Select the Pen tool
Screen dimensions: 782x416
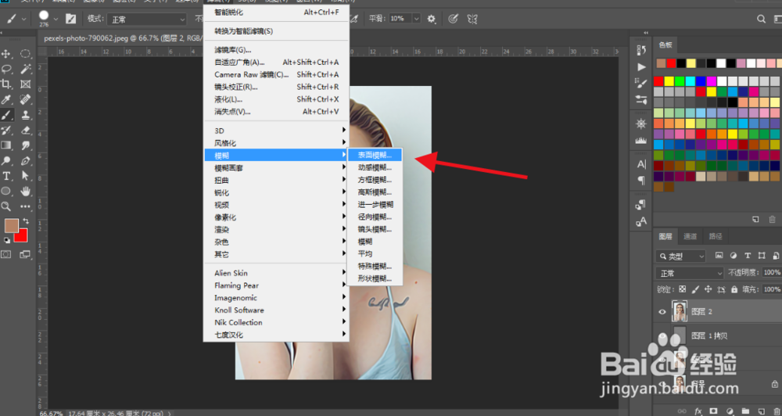pyautogui.click(x=26, y=161)
